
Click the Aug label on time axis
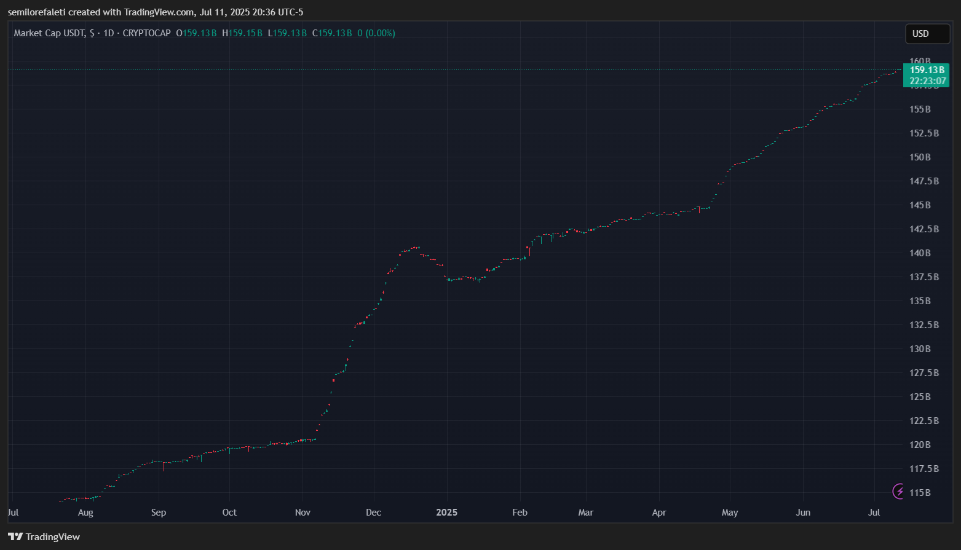click(x=85, y=513)
